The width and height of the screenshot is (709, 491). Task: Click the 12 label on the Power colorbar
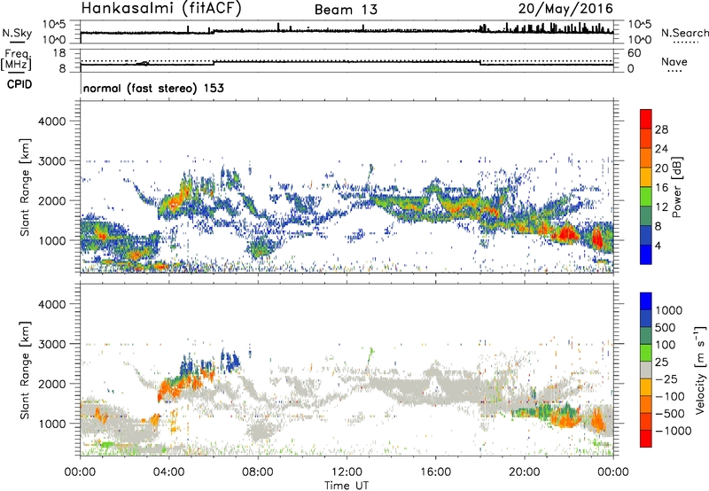pos(661,207)
